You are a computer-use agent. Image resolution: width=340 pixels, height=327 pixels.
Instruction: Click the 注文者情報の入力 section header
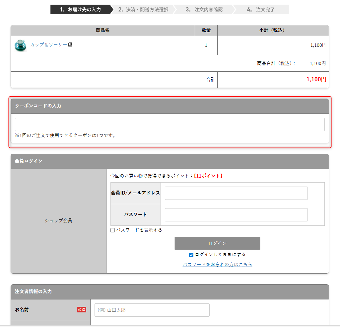pyautogui.click(x=33, y=291)
